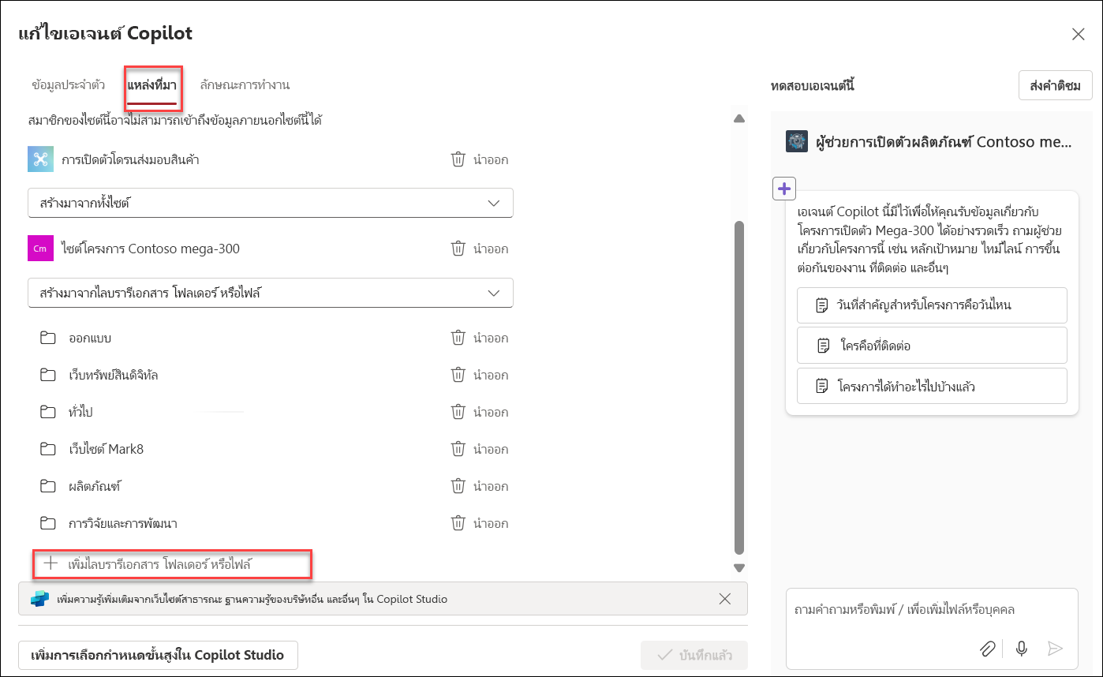1103x677 pixels.
Task: Switch to the ข้อมูลประจำตัว tab
Action: coord(69,84)
